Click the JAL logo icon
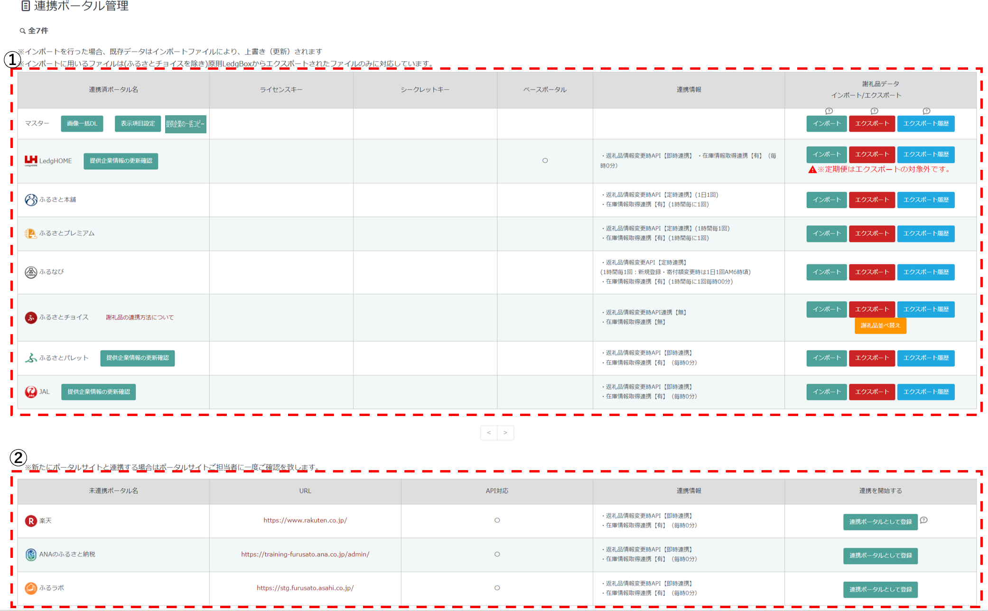 [x=31, y=392]
